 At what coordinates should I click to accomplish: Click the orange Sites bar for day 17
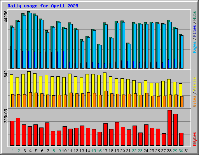106,99
